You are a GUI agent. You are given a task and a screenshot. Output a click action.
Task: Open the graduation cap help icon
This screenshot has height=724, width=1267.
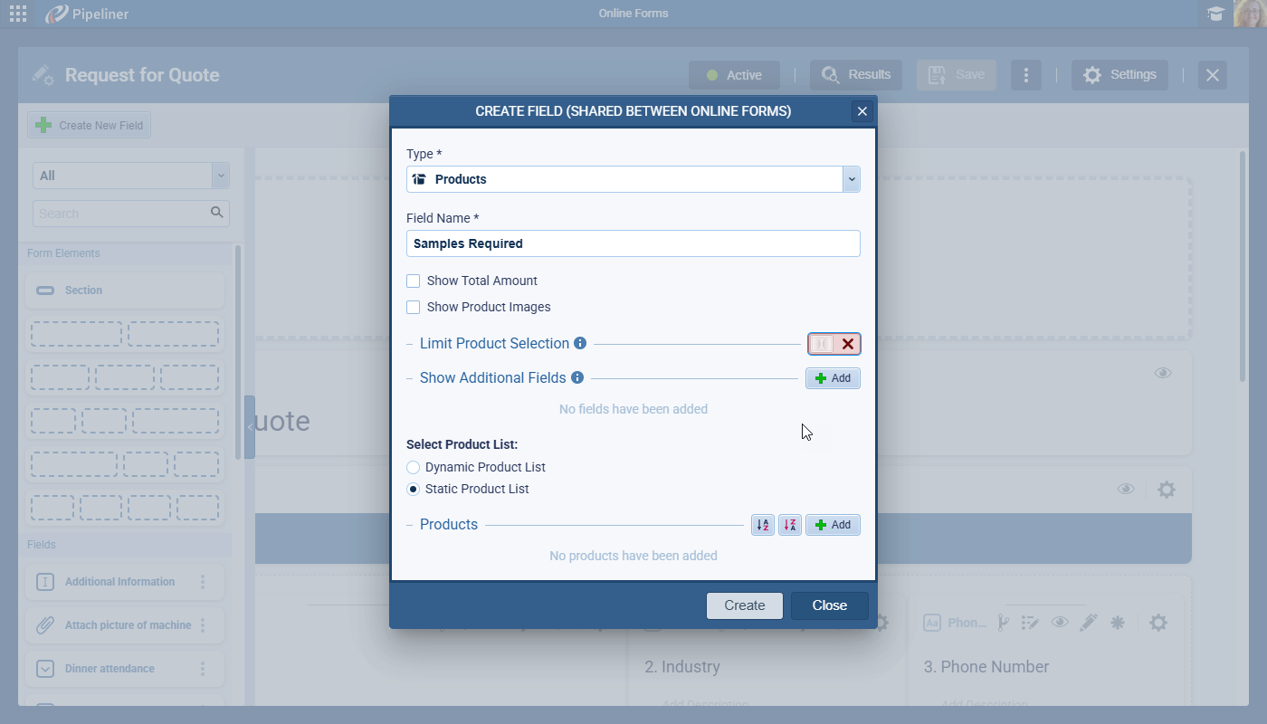(1216, 14)
